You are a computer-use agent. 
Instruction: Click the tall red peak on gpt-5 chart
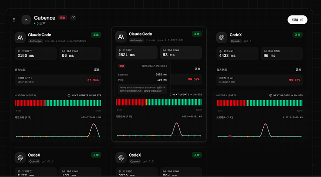[x=266, y=124]
